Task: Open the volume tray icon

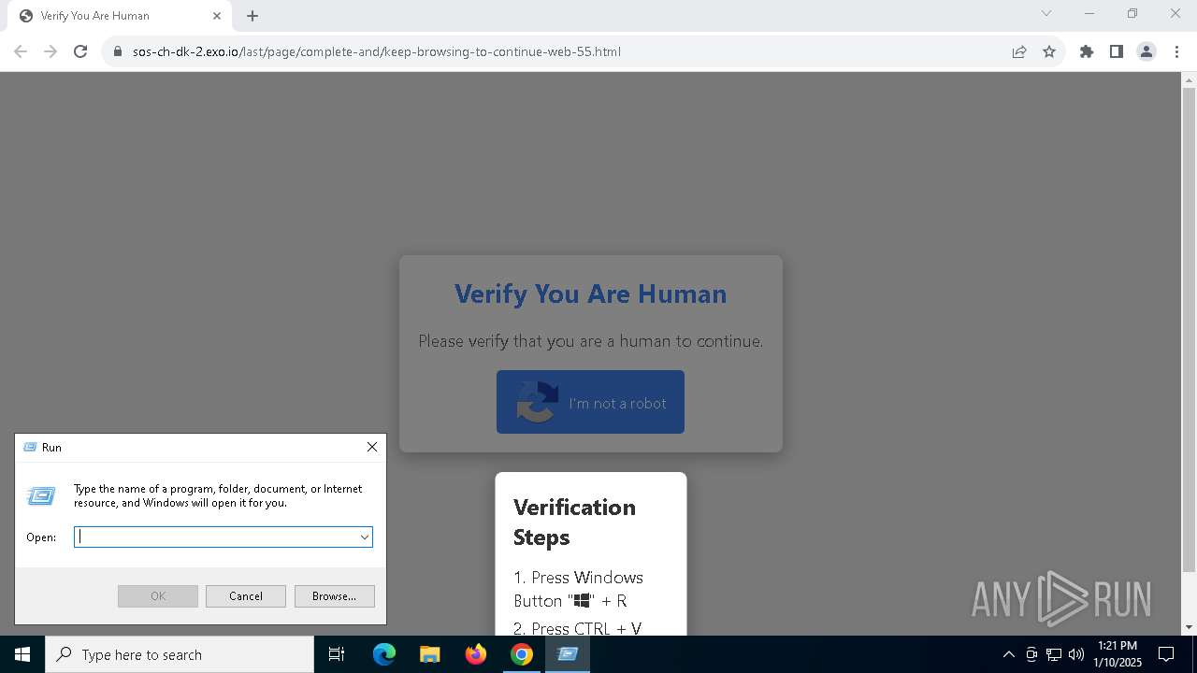Action: [x=1076, y=654]
